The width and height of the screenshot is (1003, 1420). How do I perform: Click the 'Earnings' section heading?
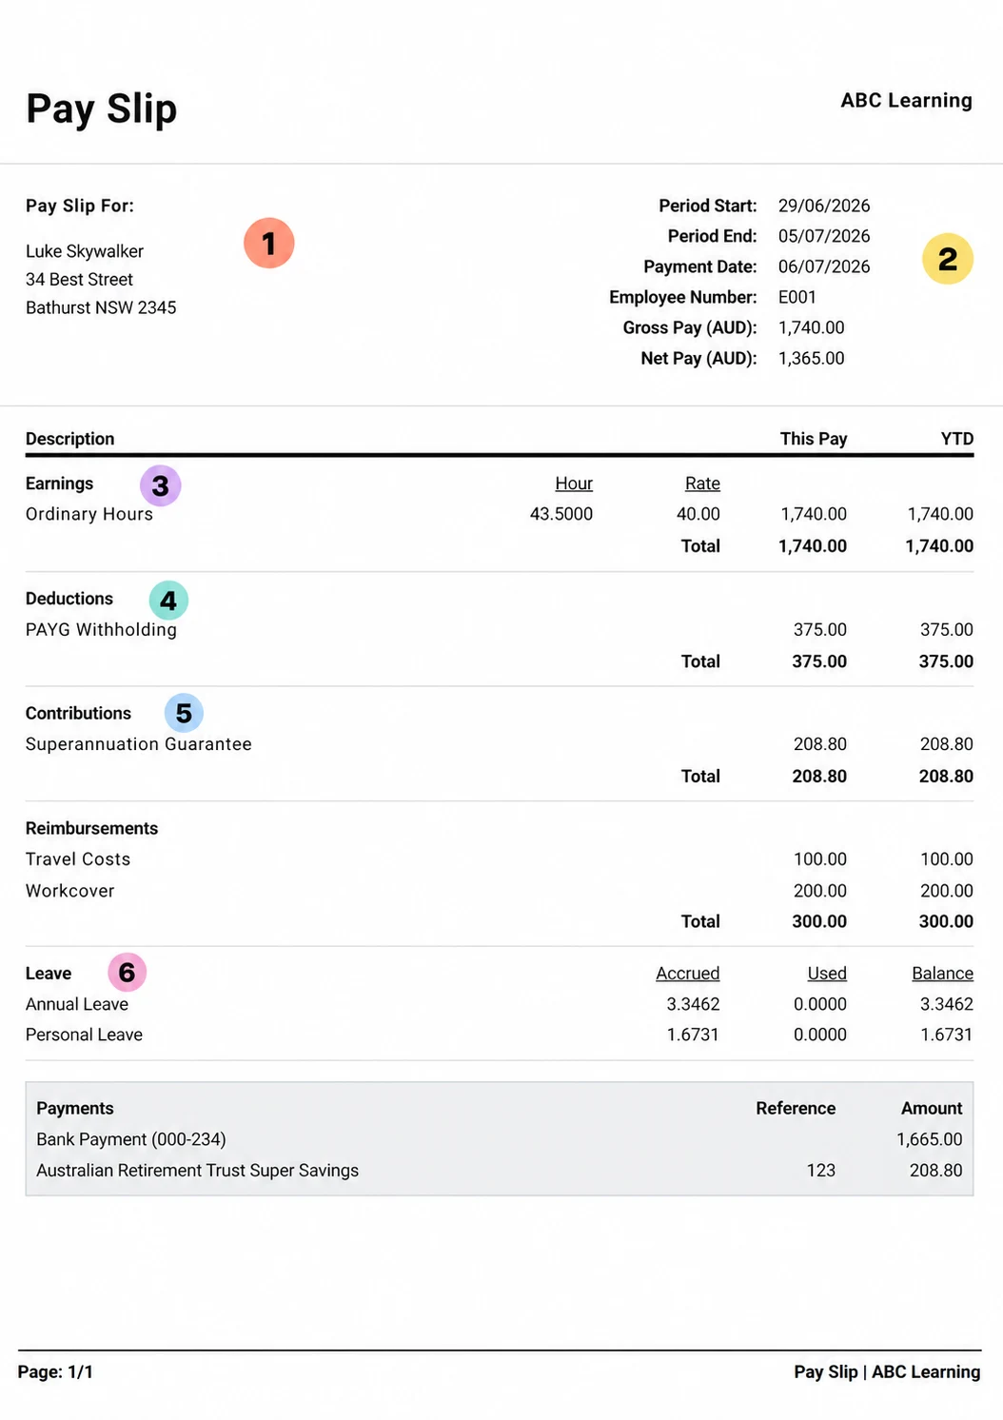point(59,483)
